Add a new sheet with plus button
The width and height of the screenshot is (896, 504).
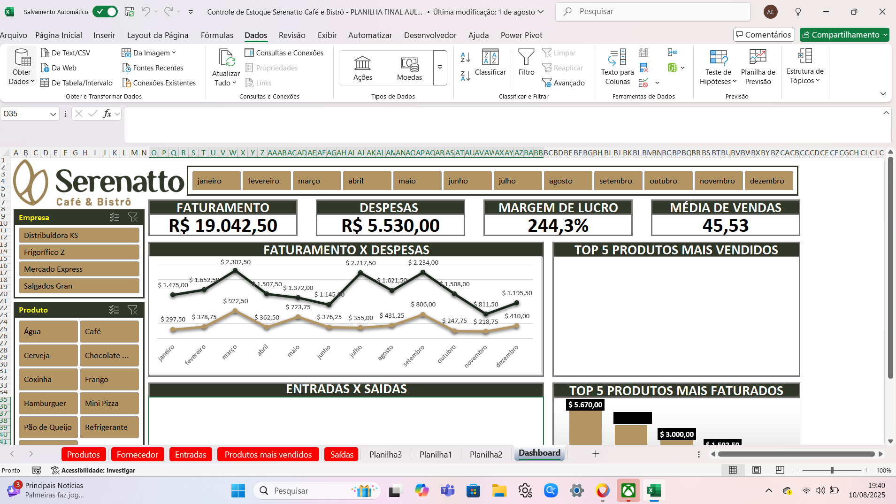pos(596,454)
